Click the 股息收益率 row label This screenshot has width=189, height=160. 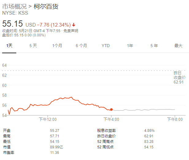coord(106,131)
